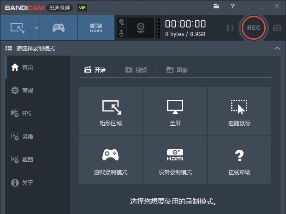Open help via the question mark icon
Screen dimensions: 286x214
tap(232, 6)
